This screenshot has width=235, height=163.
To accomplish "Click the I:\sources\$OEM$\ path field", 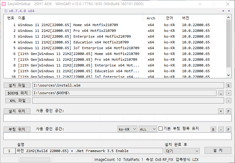I will coord(124,93).
